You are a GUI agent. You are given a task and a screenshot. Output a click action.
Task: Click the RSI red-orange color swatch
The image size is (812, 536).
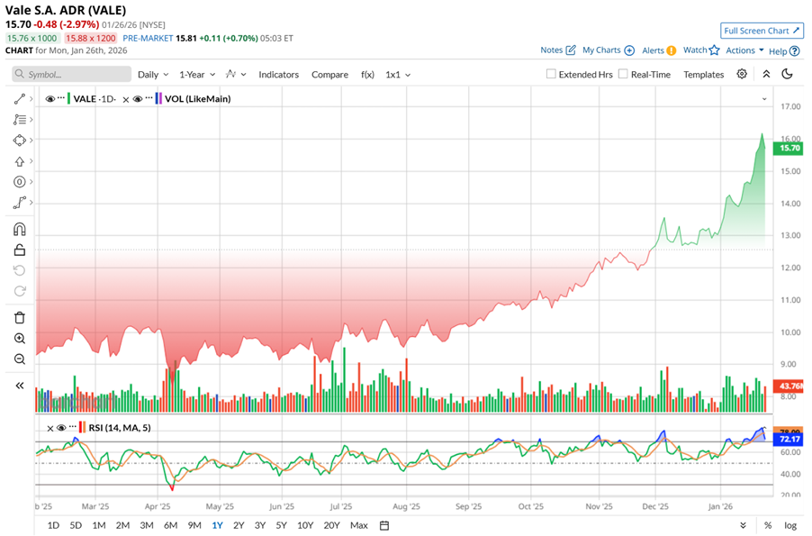[x=83, y=428]
